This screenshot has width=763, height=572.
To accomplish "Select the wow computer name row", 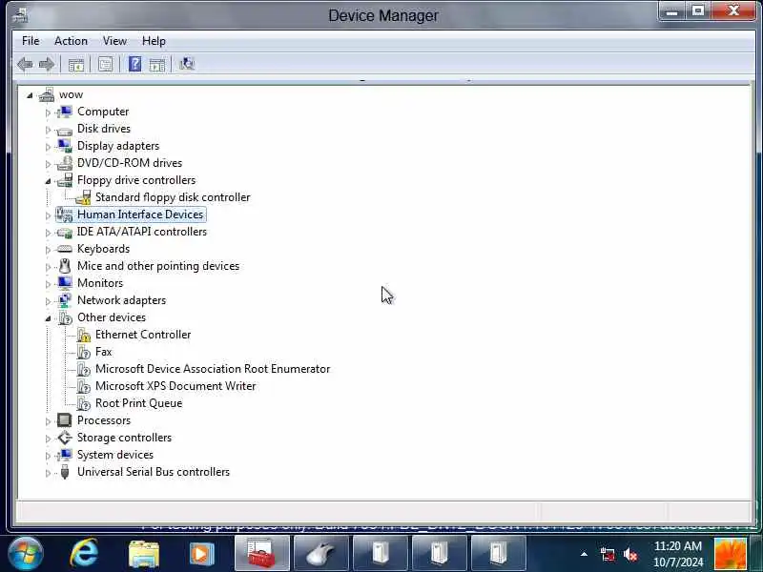I will (71, 94).
